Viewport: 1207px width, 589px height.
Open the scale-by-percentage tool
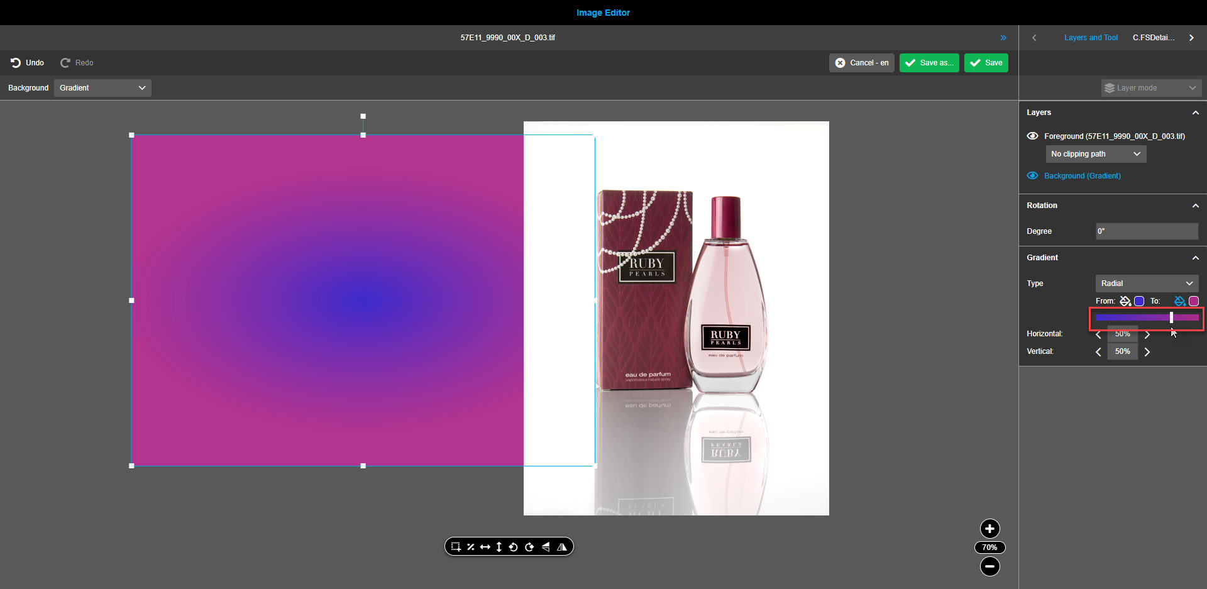tap(471, 546)
